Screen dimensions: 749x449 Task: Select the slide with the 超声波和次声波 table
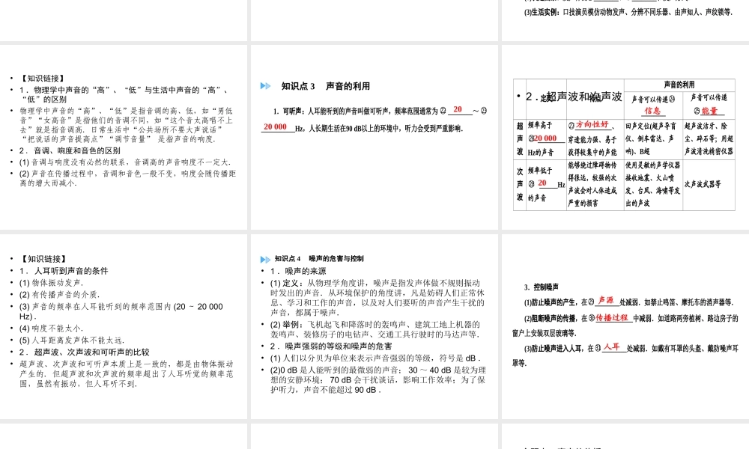point(625,137)
